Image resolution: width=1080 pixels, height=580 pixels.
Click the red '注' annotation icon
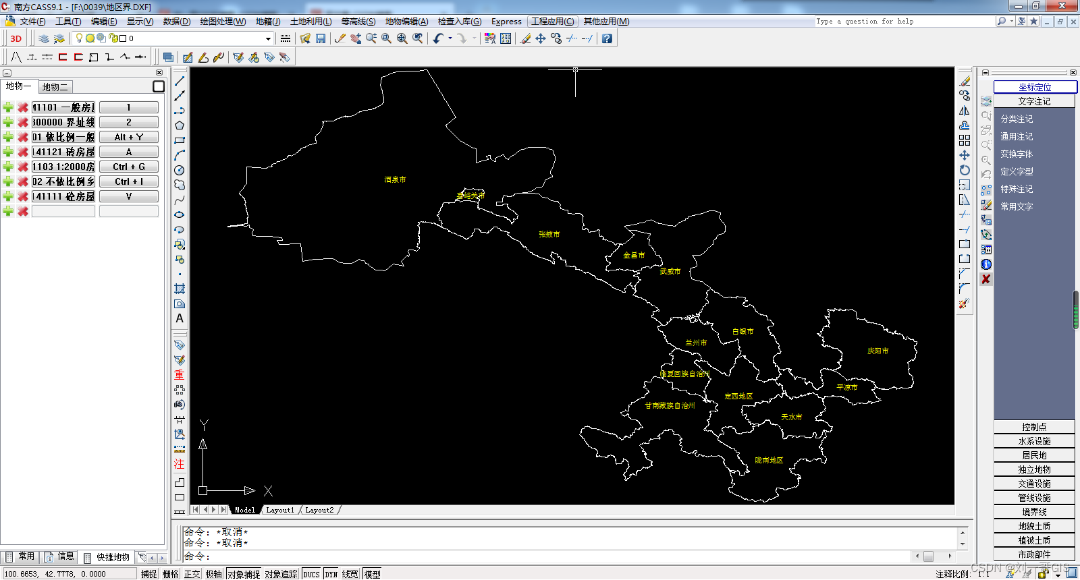point(180,464)
